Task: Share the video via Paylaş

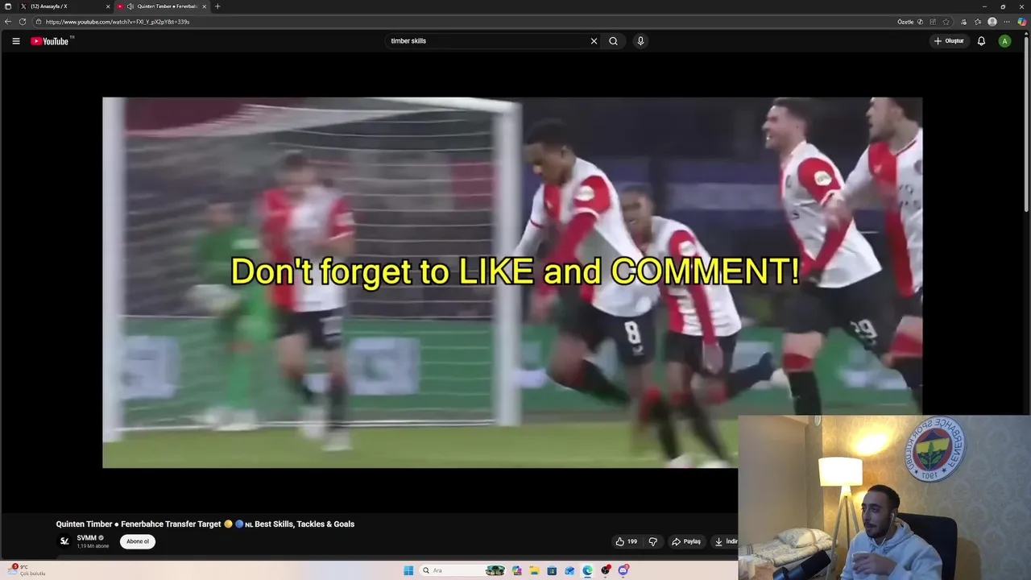Action: [686, 541]
